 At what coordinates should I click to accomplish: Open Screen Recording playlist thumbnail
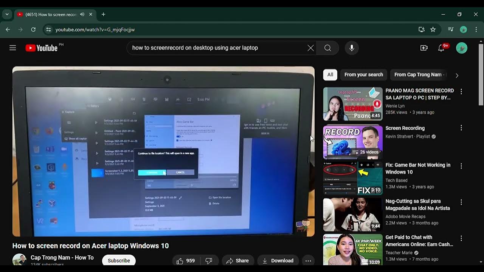[353, 142]
